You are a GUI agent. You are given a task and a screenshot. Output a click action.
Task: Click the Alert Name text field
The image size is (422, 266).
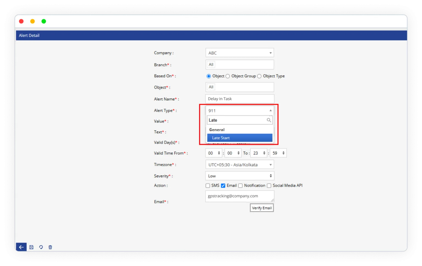240,99
